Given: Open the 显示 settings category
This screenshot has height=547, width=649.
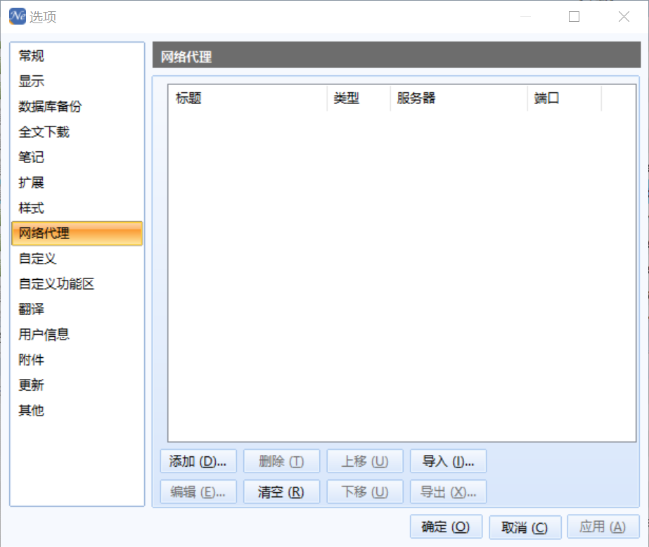Looking at the screenshot, I should click(32, 82).
